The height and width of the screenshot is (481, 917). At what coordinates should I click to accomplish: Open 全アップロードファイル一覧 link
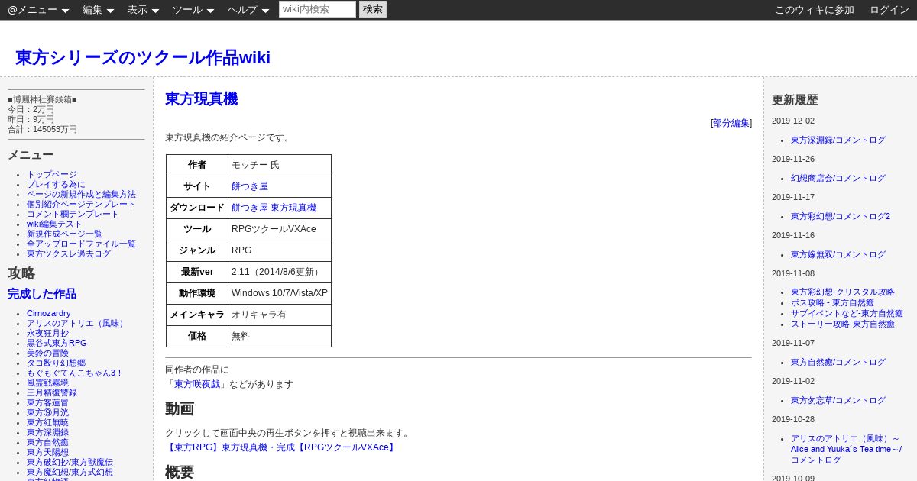click(81, 244)
